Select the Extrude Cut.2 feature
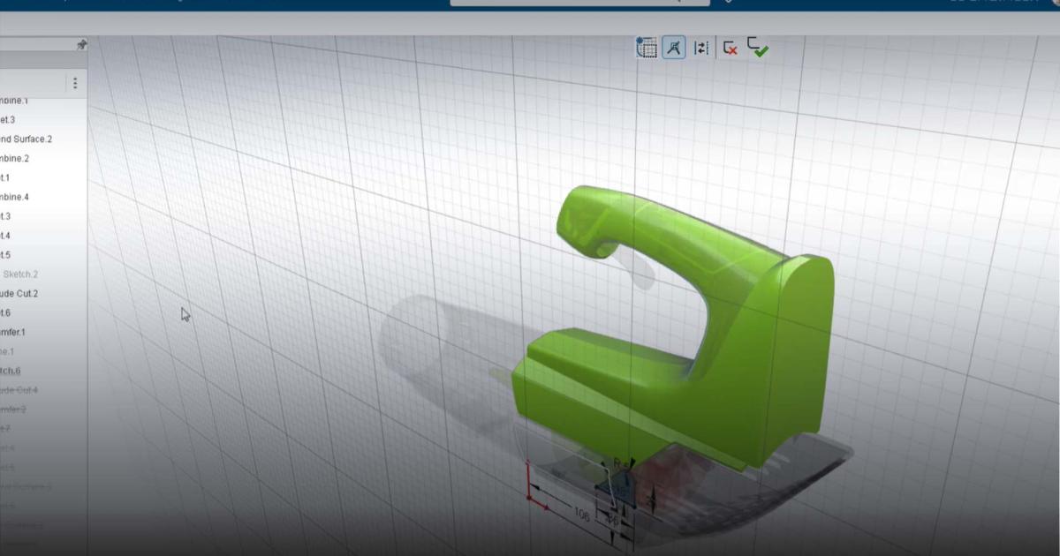1060x556 pixels. tap(21, 293)
